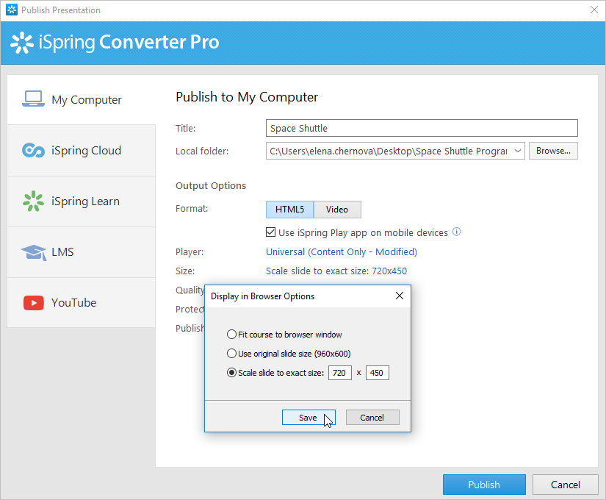Click the My Computer laptop icon
This screenshot has height=500, width=606.
pyautogui.click(x=33, y=99)
